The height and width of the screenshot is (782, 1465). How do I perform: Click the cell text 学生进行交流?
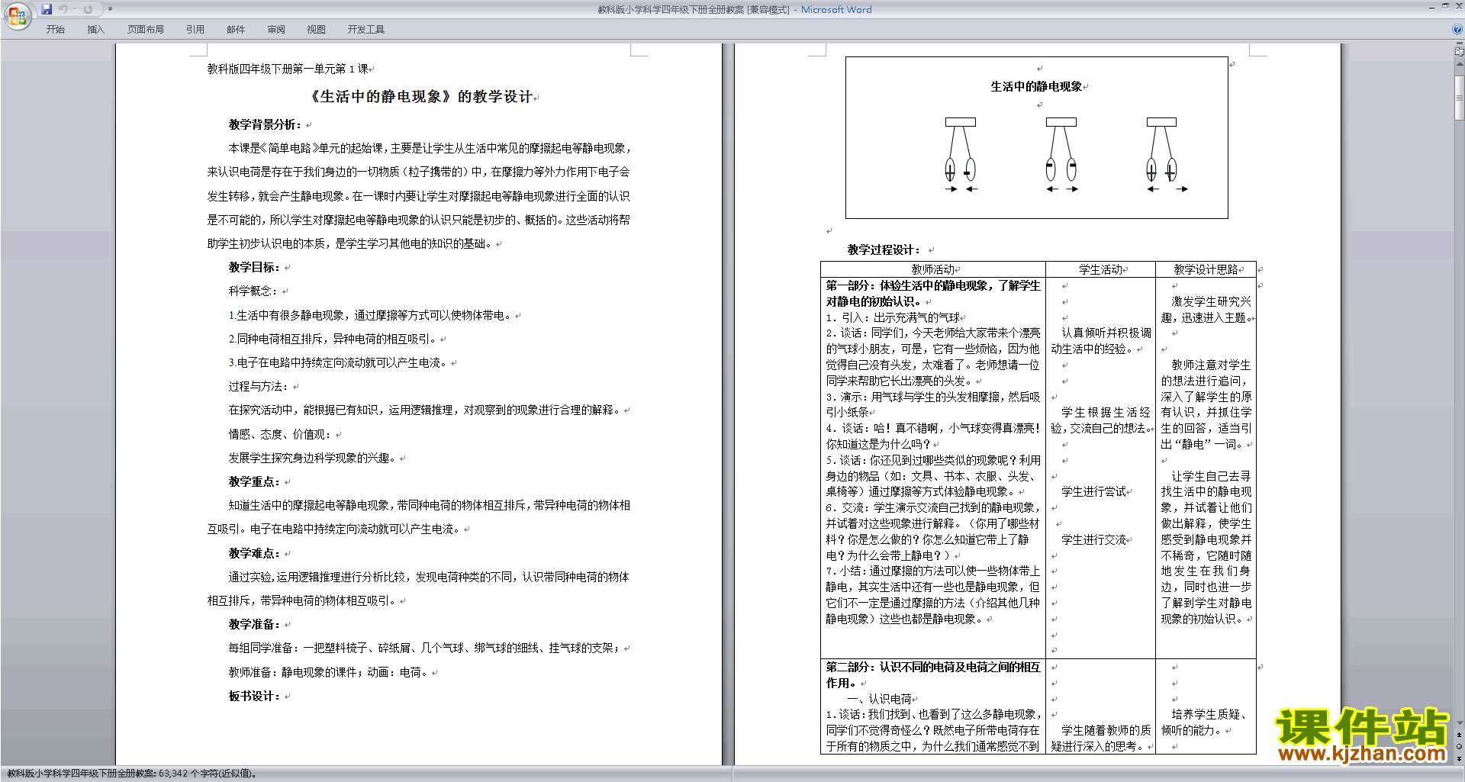click(x=1093, y=539)
